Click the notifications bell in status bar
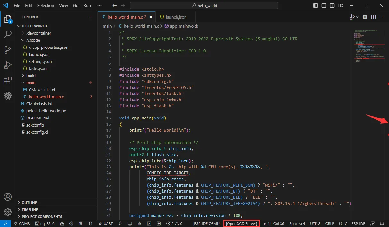Screen dimensions: 389x227 click(382, 223)
